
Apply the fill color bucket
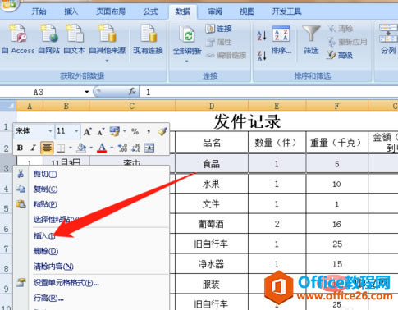click(81, 148)
